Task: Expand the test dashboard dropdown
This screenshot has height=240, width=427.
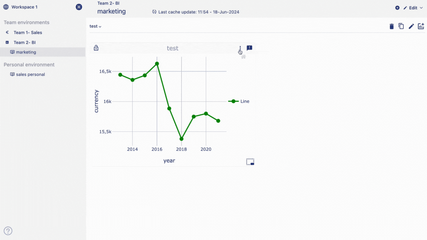Action: coord(96,26)
